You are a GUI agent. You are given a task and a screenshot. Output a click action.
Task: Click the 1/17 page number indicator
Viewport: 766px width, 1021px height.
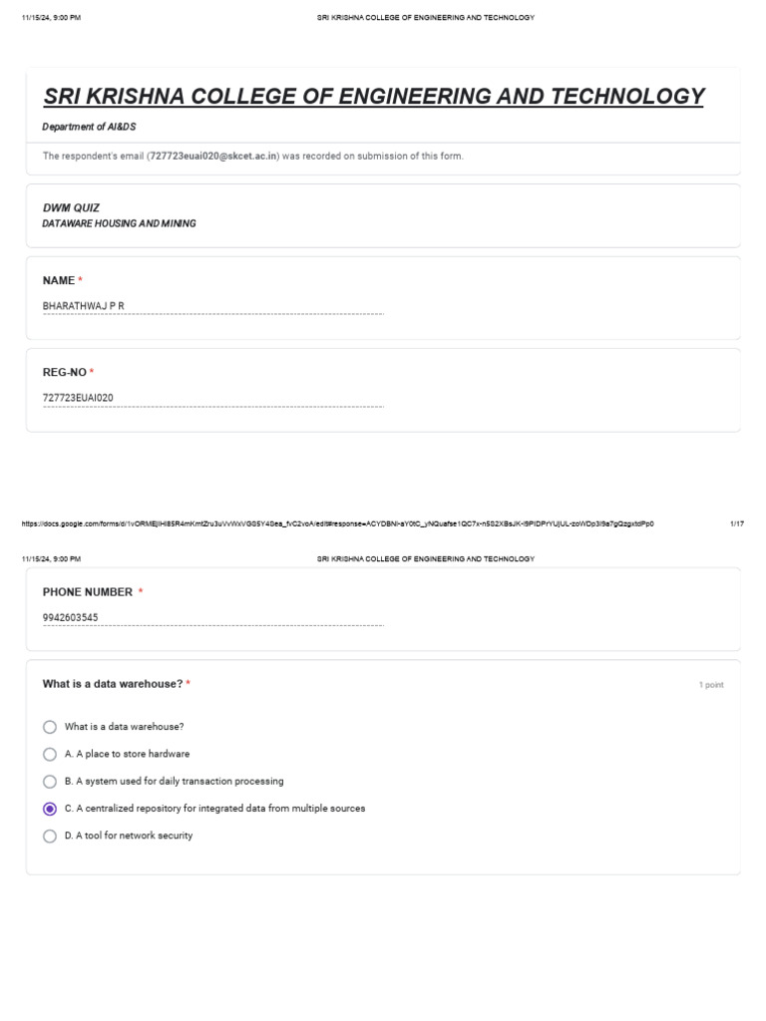[737, 523]
